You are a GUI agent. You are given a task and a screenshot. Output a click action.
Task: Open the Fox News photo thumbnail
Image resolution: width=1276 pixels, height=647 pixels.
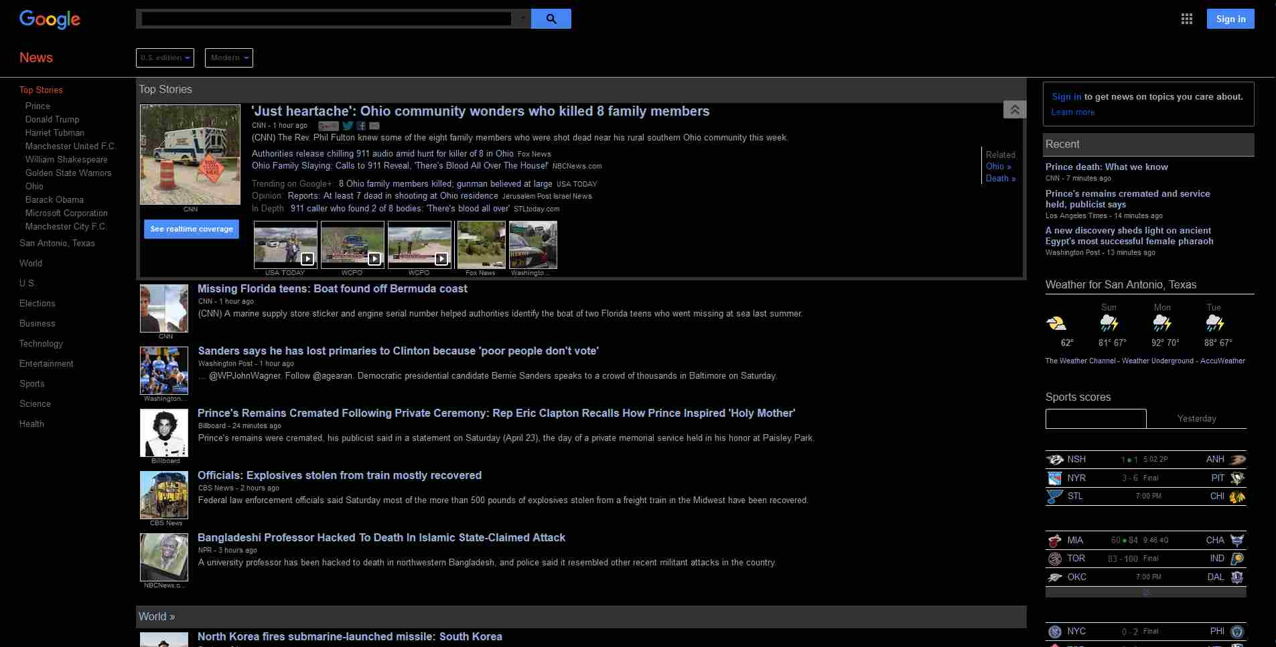[481, 245]
